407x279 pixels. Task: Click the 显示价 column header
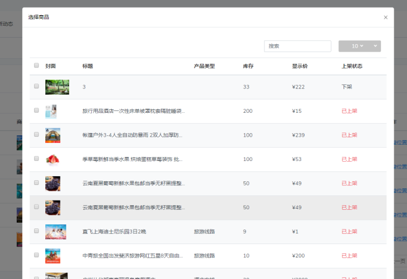[x=300, y=66]
